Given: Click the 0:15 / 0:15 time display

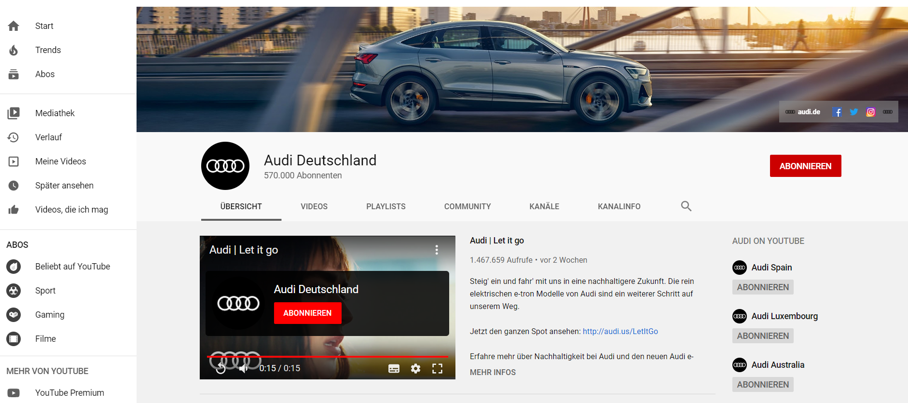Looking at the screenshot, I should pyautogui.click(x=280, y=368).
